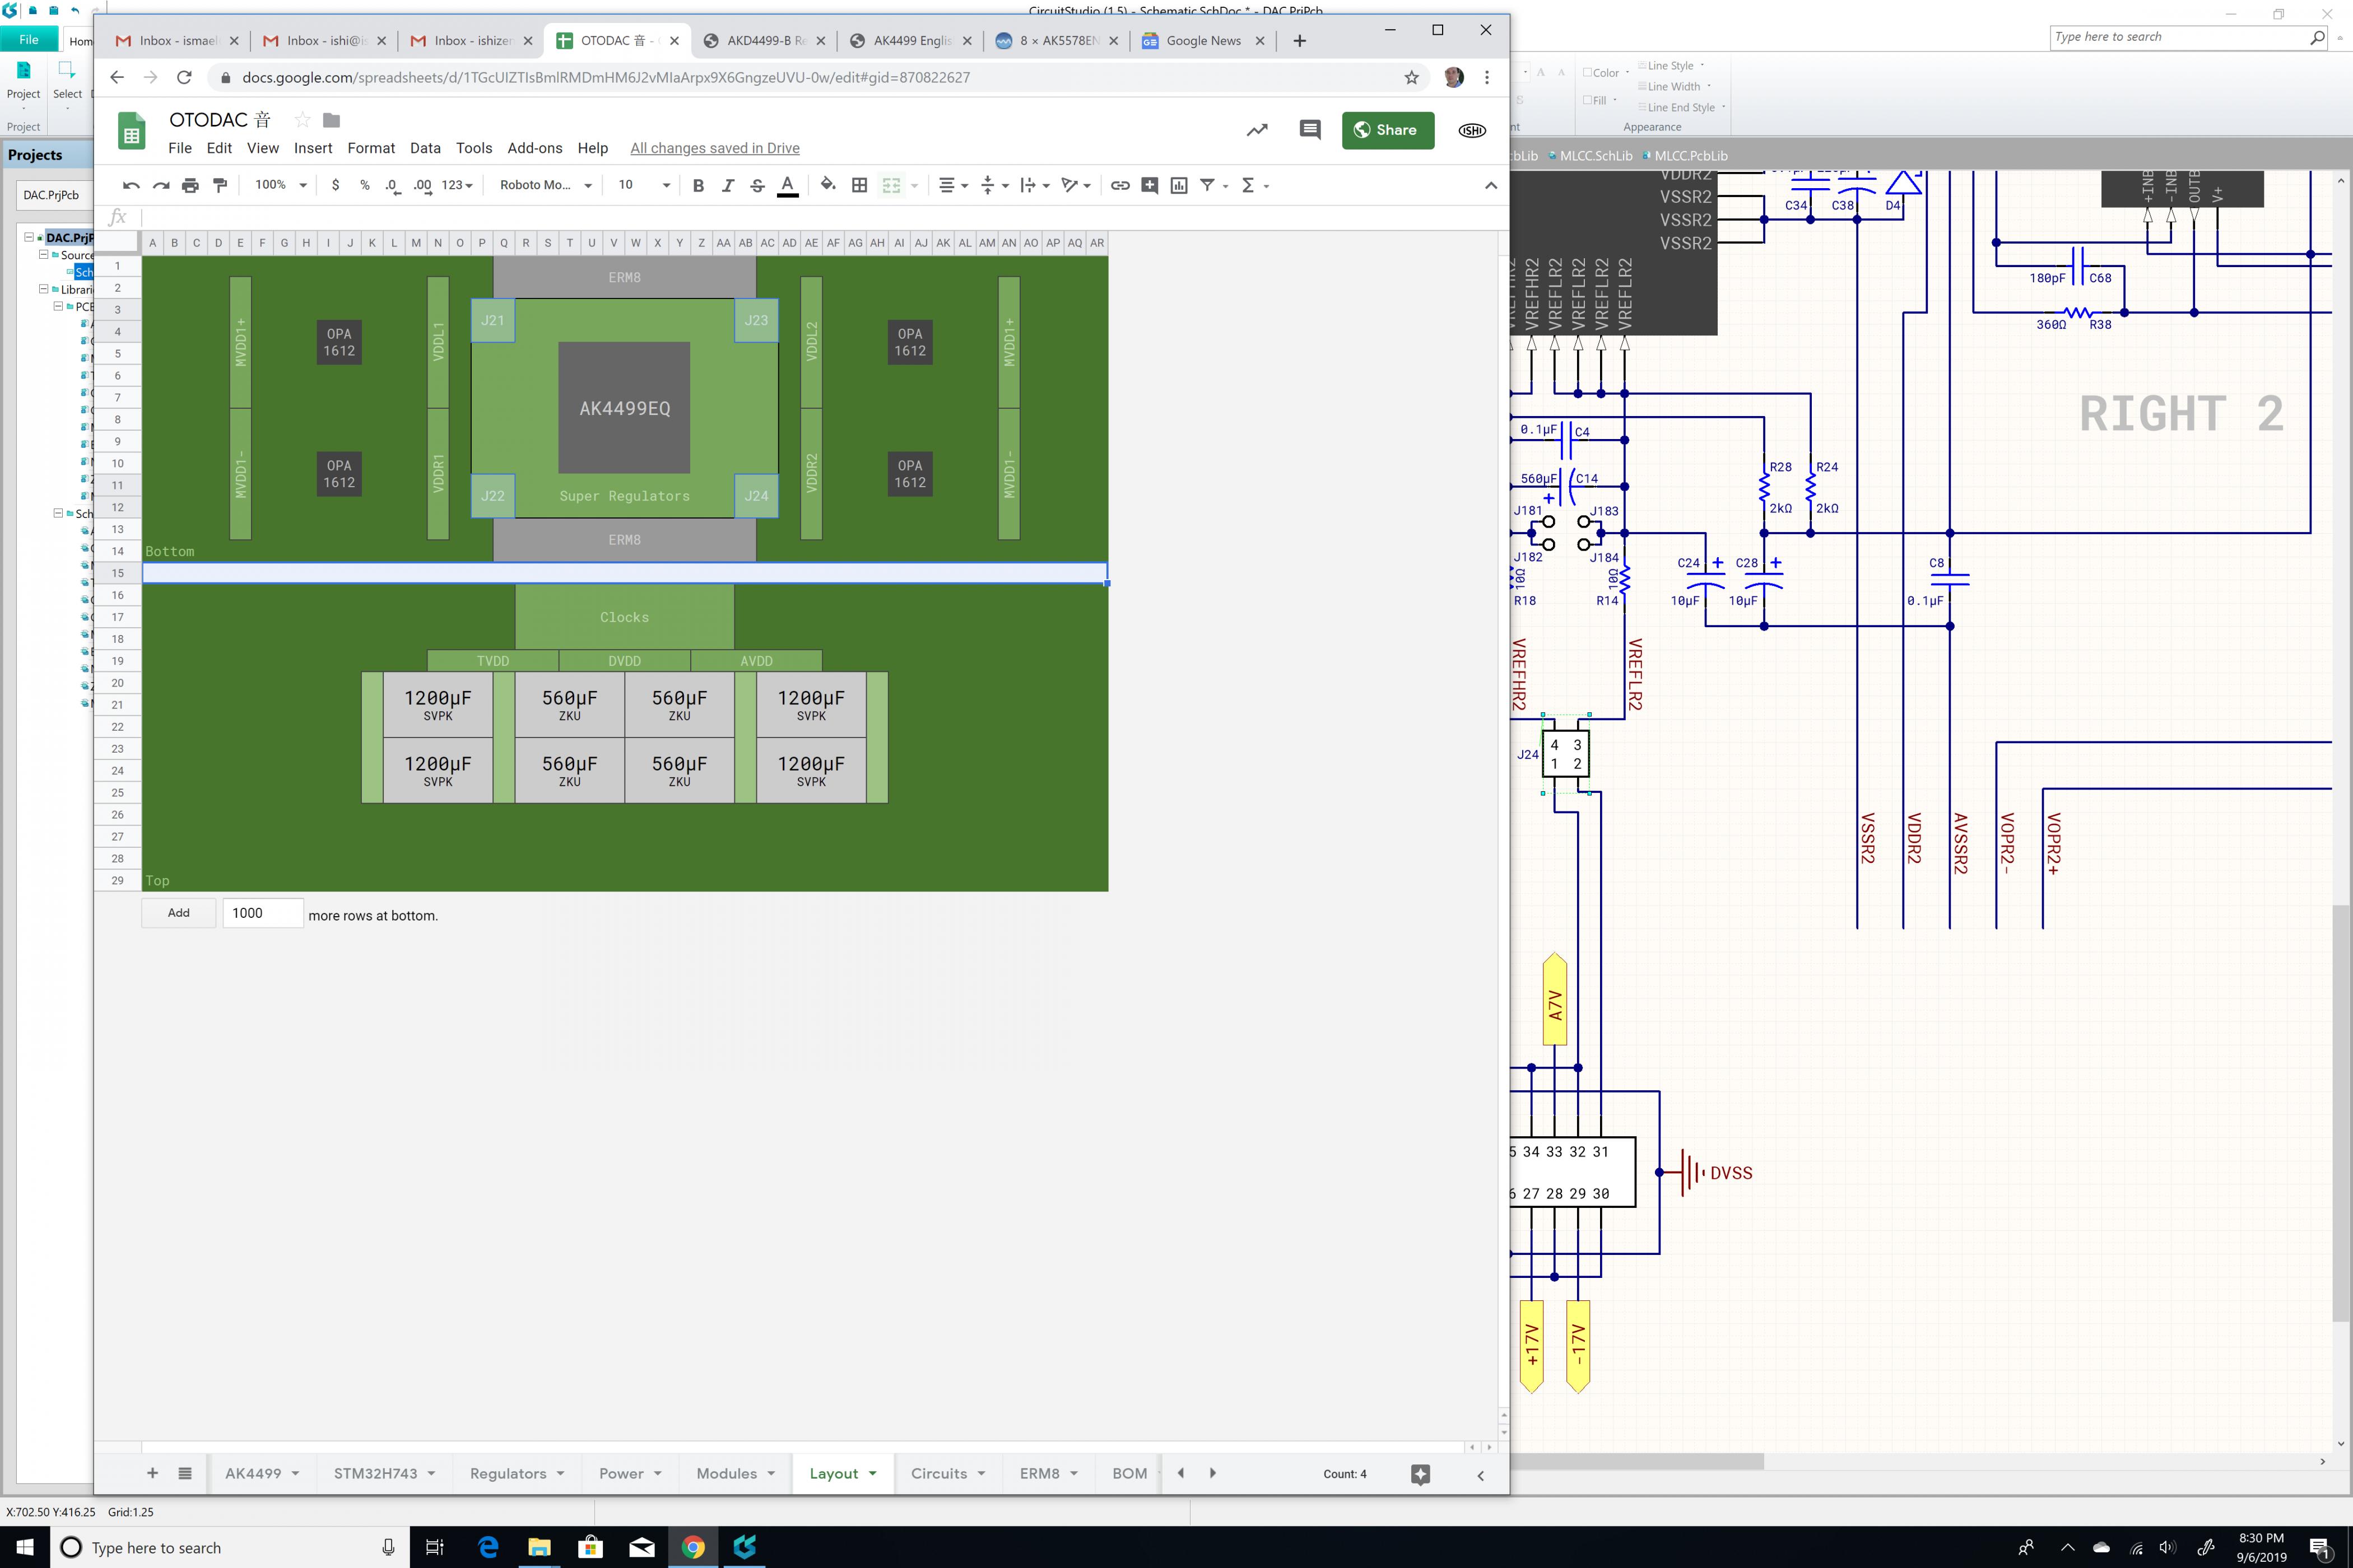Open Microsoft Edge from taskbar

[x=487, y=1547]
